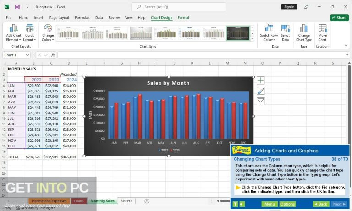Click the formula bar enter checkmark
352x211 pixels.
click(46, 55)
